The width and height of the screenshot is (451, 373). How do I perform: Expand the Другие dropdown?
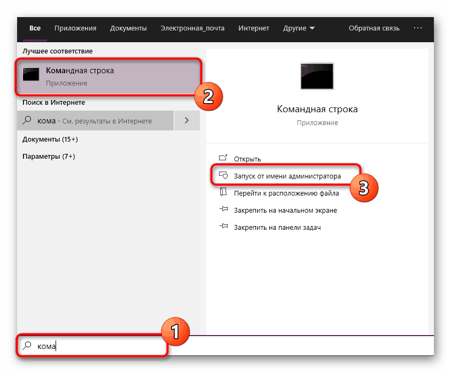pos(299,28)
